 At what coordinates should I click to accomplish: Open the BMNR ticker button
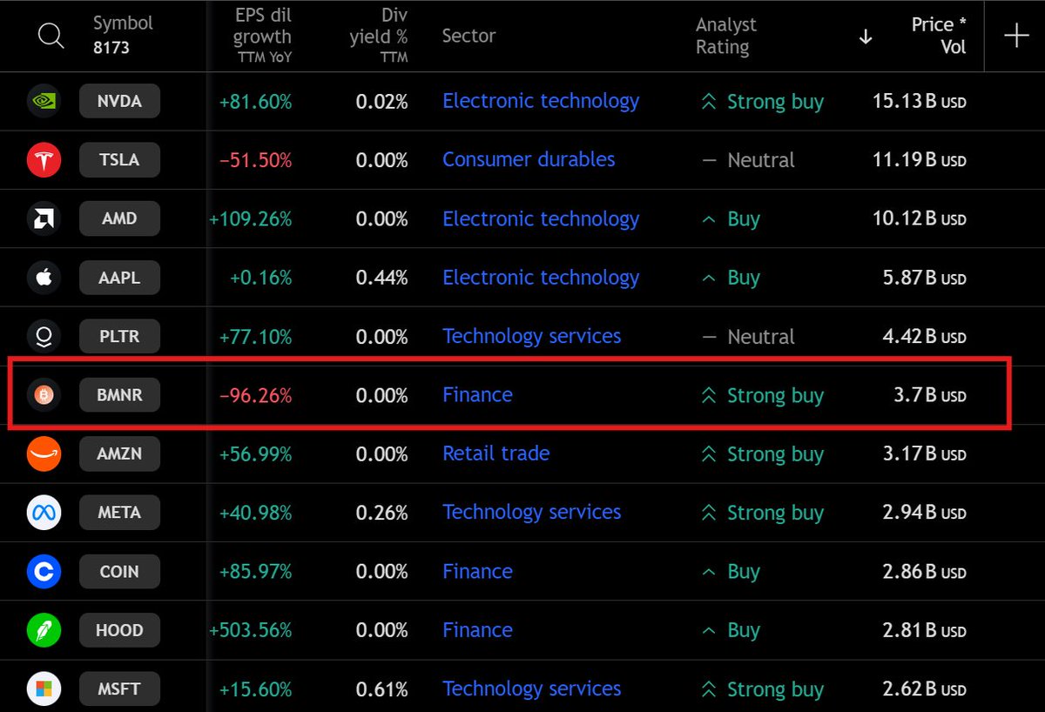[x=119, y=395]
